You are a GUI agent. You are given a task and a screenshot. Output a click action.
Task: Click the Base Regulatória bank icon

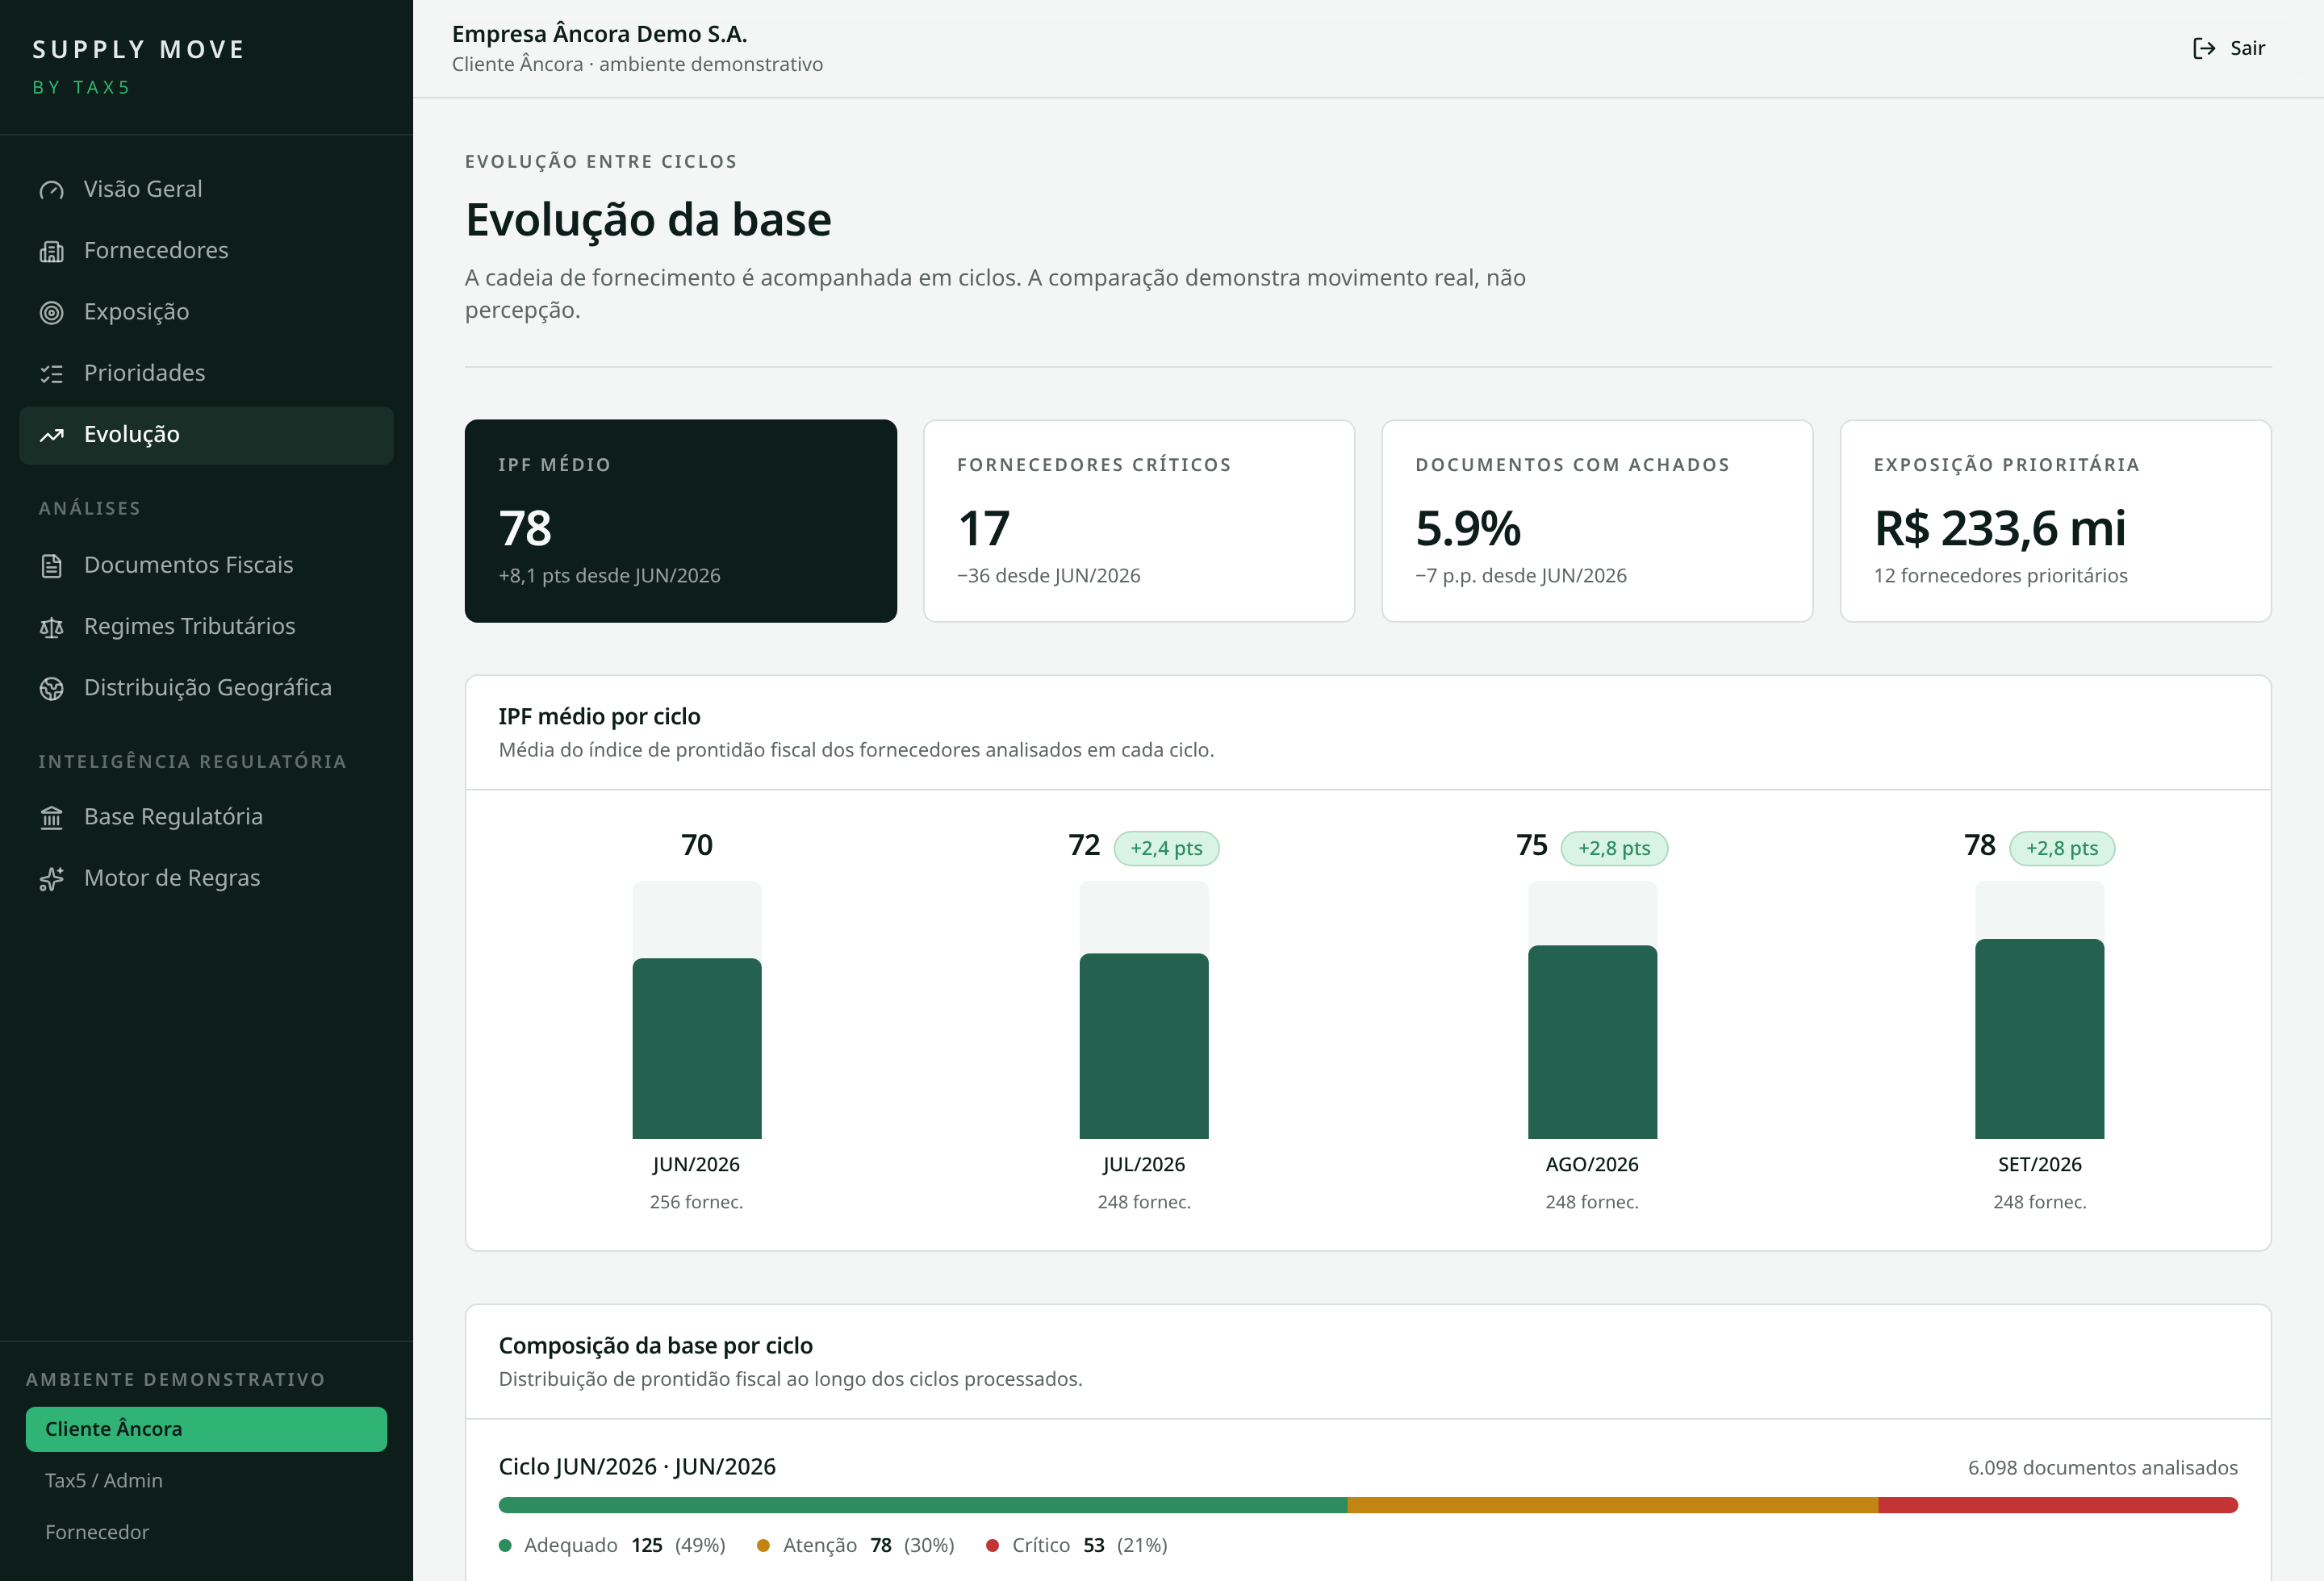(x=51, y=817)
